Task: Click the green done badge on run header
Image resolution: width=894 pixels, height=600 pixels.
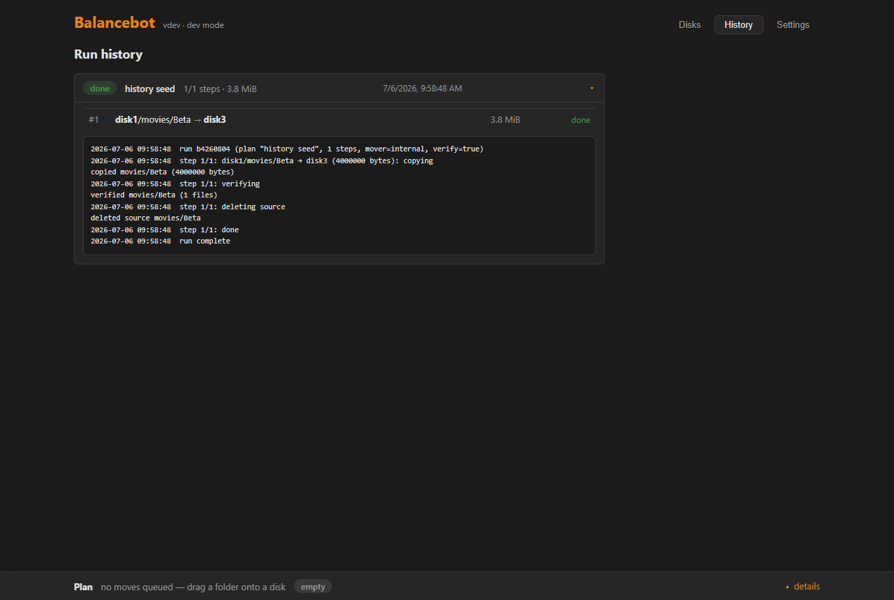Action: [100, 89]
